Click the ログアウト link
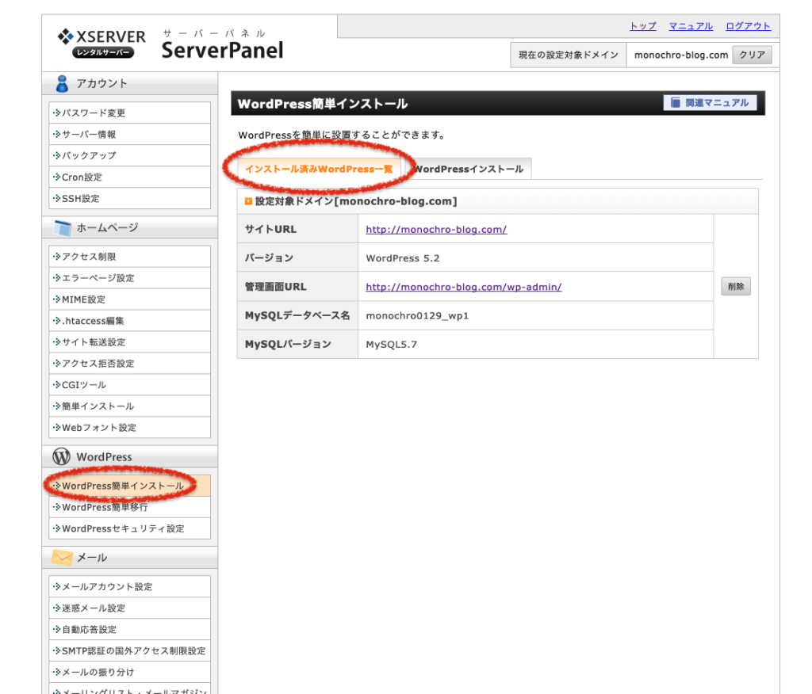 748,26
